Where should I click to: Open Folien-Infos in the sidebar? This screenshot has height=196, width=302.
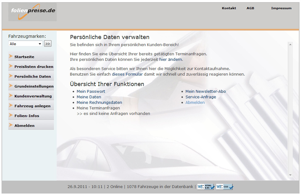(x=31, y=115)
